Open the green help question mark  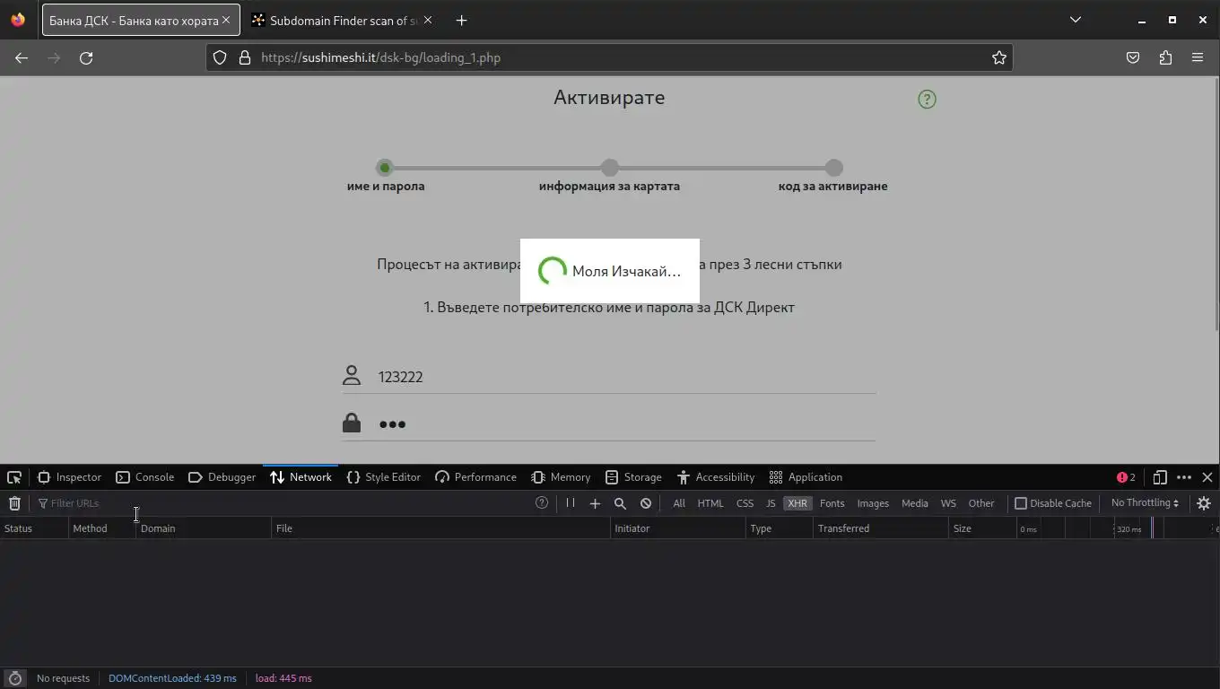point(927,99)
